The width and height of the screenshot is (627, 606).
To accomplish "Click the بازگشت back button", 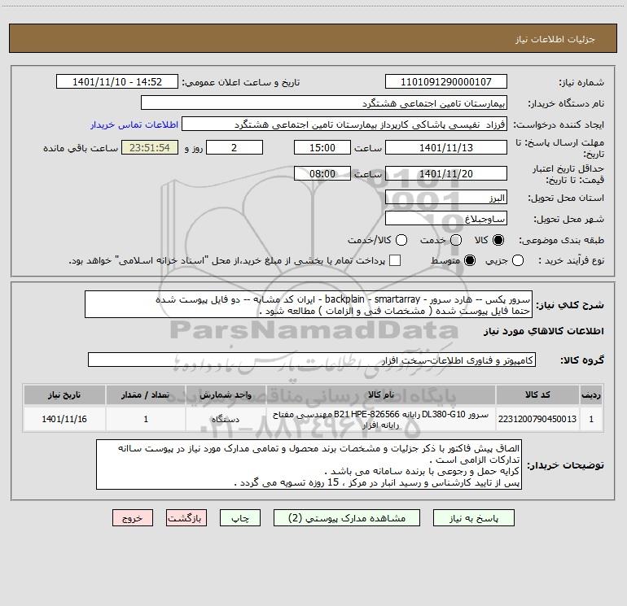I will 186,518.
